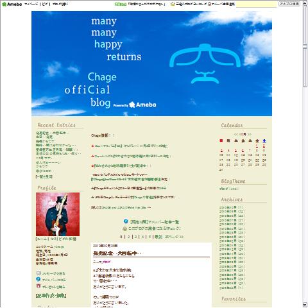308x308 pixels.
Task: Open the bracketed article create/edit link in the sidebar
Action: click(x=51, y=296)
